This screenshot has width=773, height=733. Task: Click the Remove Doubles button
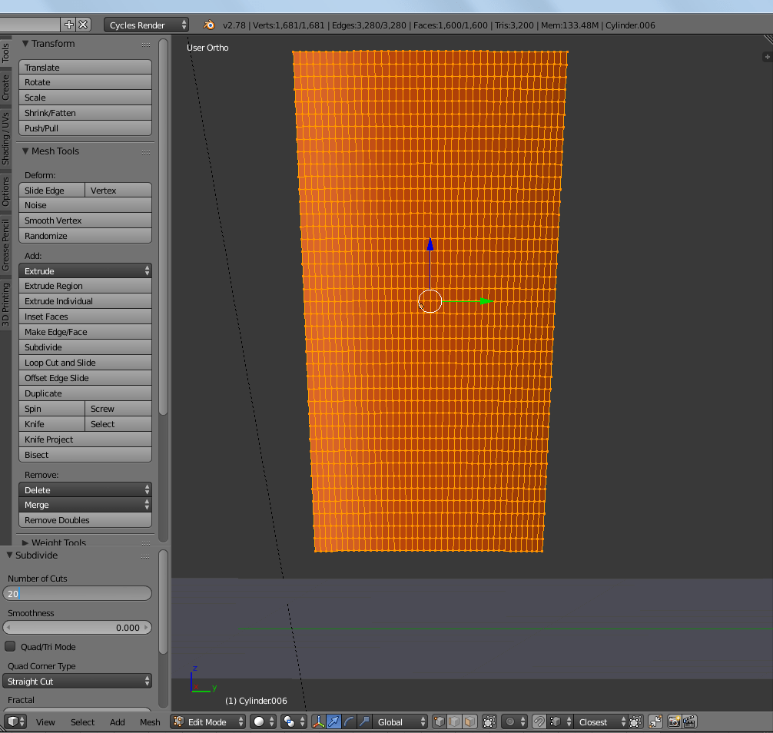pos(85,520)
